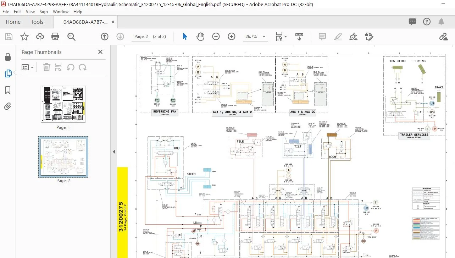Click the insert pages thumbnail icon
Viewport: 455px width, 258px height.
point(59,67)
